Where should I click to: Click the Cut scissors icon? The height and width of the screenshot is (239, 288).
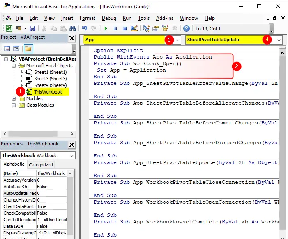(44, 28)
